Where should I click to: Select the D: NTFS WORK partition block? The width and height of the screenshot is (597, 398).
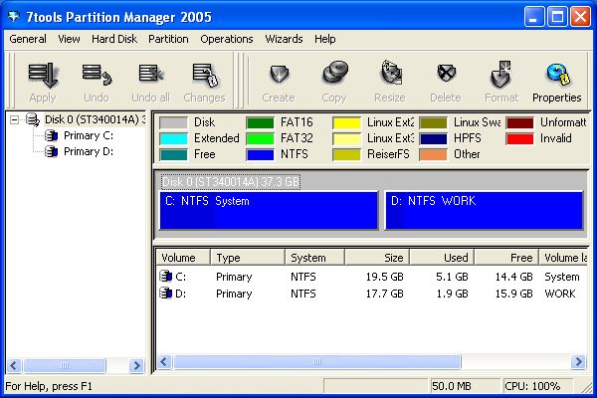click(x=484, y=210)
